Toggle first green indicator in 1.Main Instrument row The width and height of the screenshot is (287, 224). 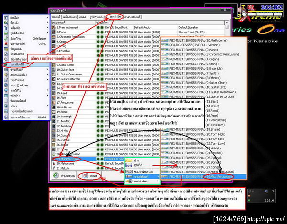98,27
